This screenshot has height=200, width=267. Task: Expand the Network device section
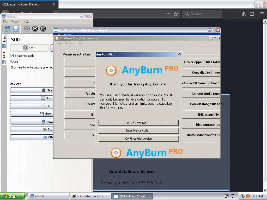click(x=32, y=122)
